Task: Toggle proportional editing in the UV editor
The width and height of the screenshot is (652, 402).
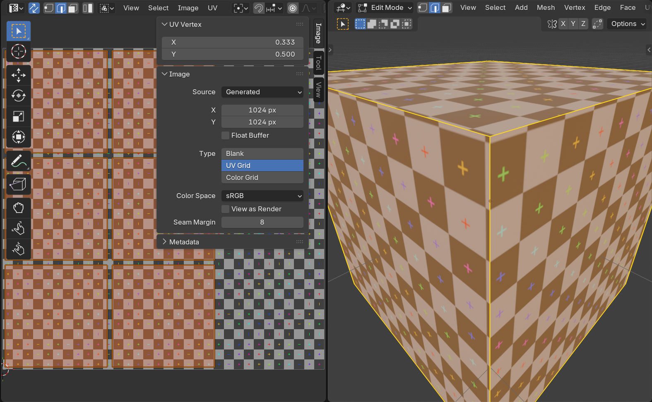Action: [293, 8]
